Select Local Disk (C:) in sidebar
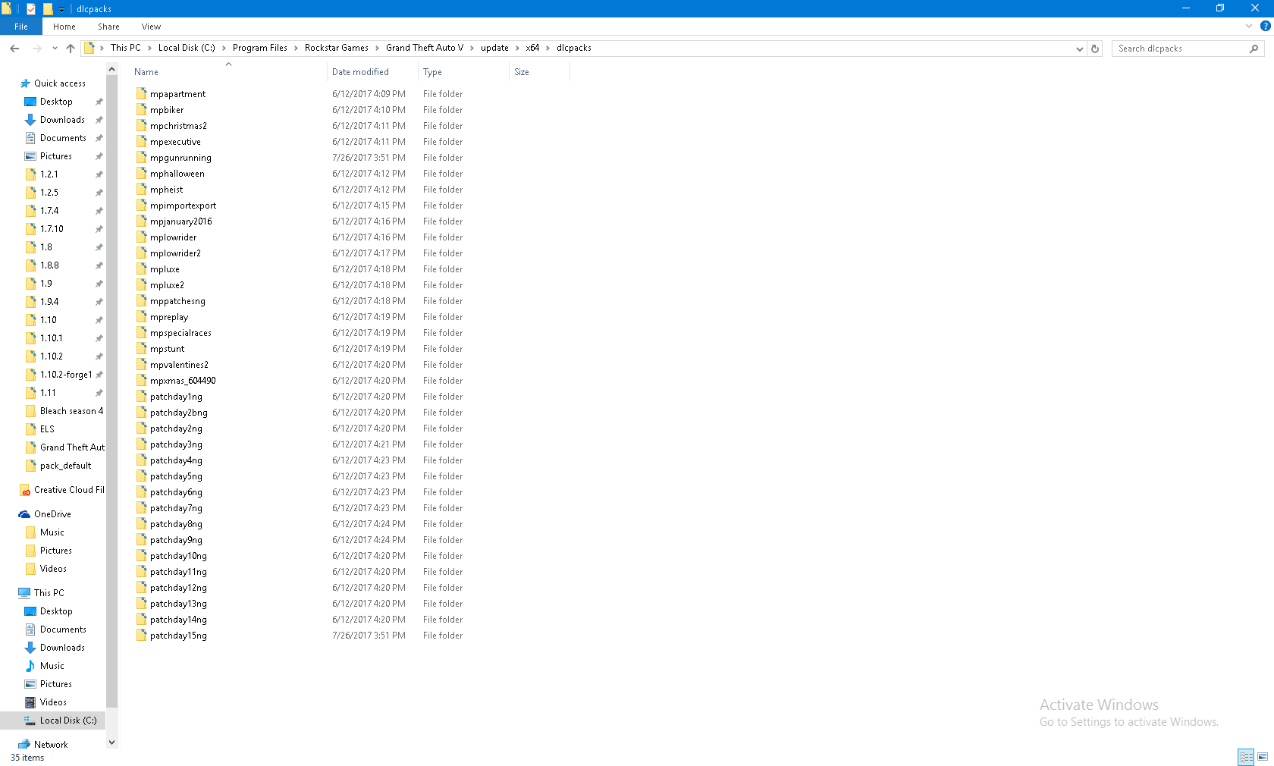The width and height of the screenshot is (1274, 766). click(x=67, y=720)
